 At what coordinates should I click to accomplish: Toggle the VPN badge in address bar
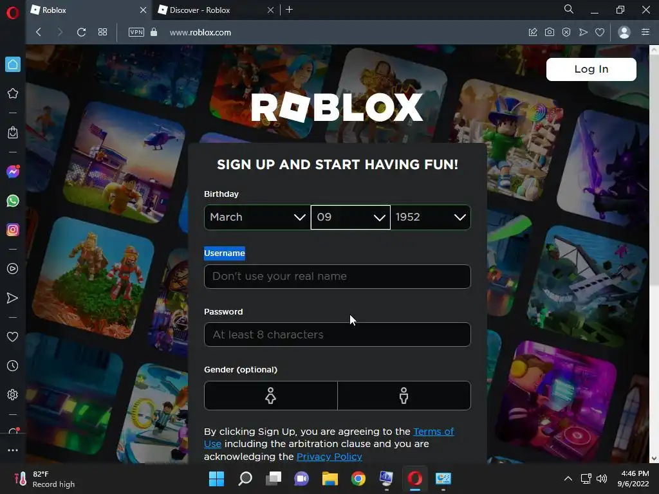click(136, 32)
